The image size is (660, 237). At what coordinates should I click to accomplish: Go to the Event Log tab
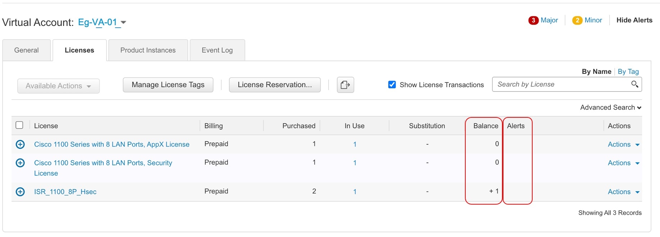click(x=217, y=50)
